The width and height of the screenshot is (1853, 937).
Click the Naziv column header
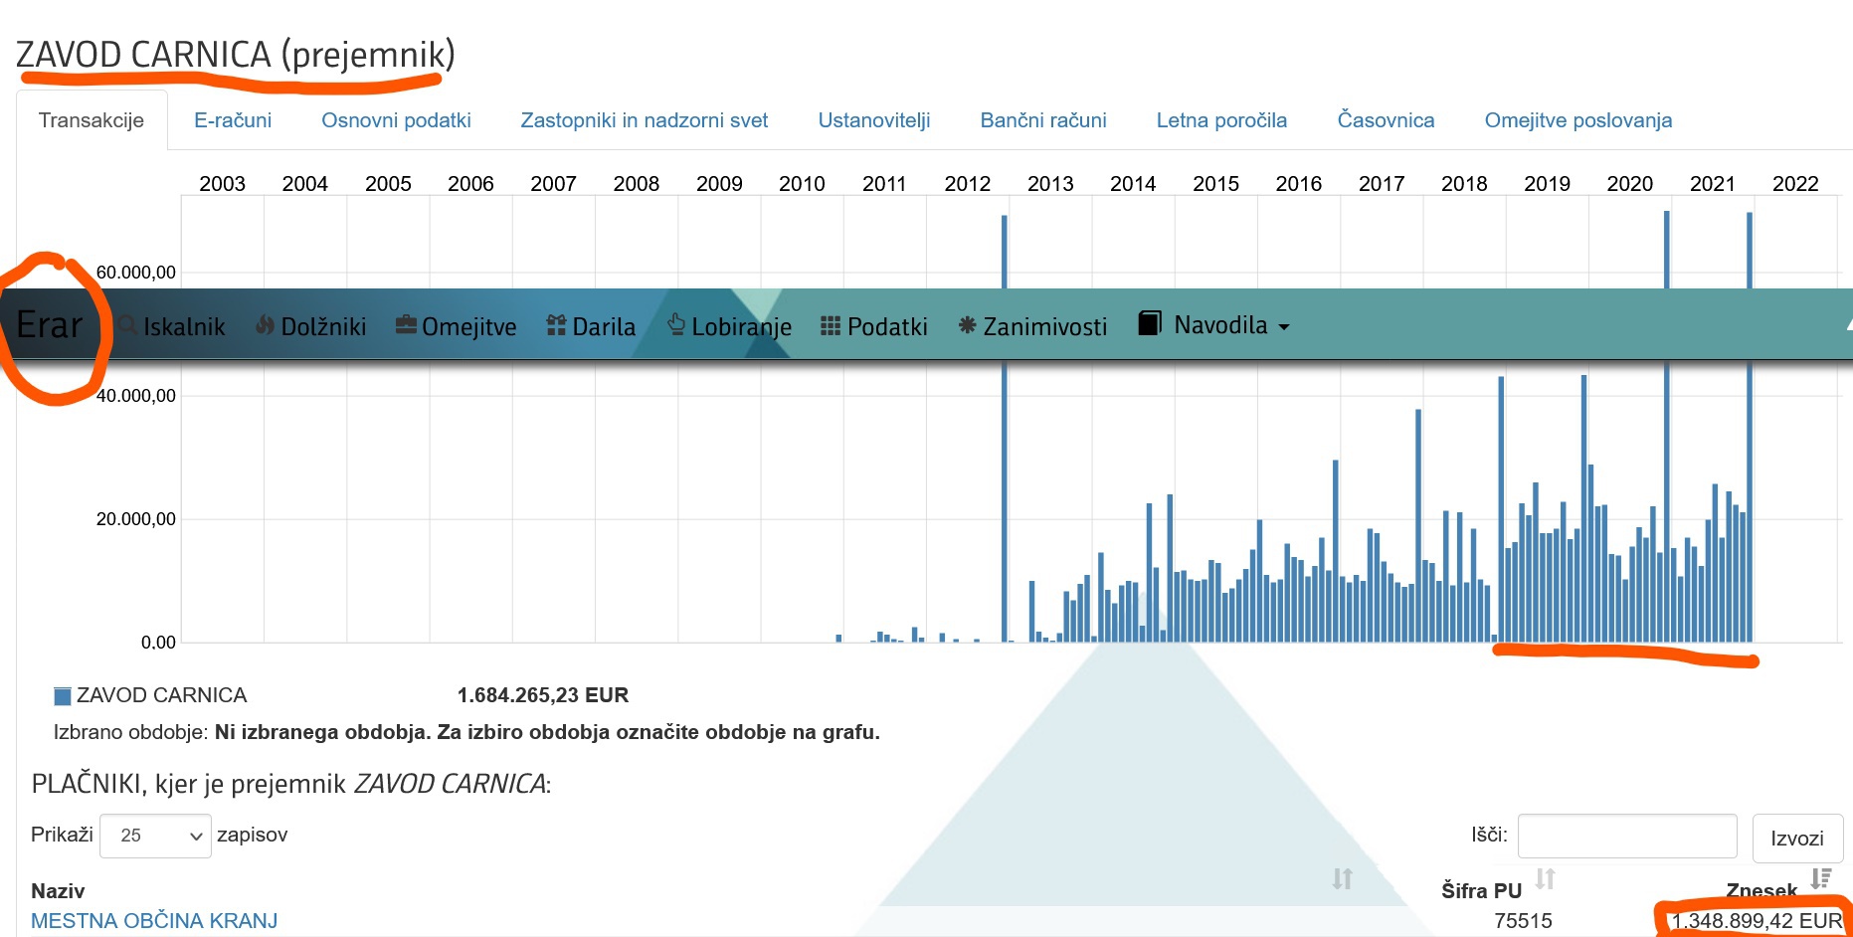pyautogui.click(x=58, y=890)
